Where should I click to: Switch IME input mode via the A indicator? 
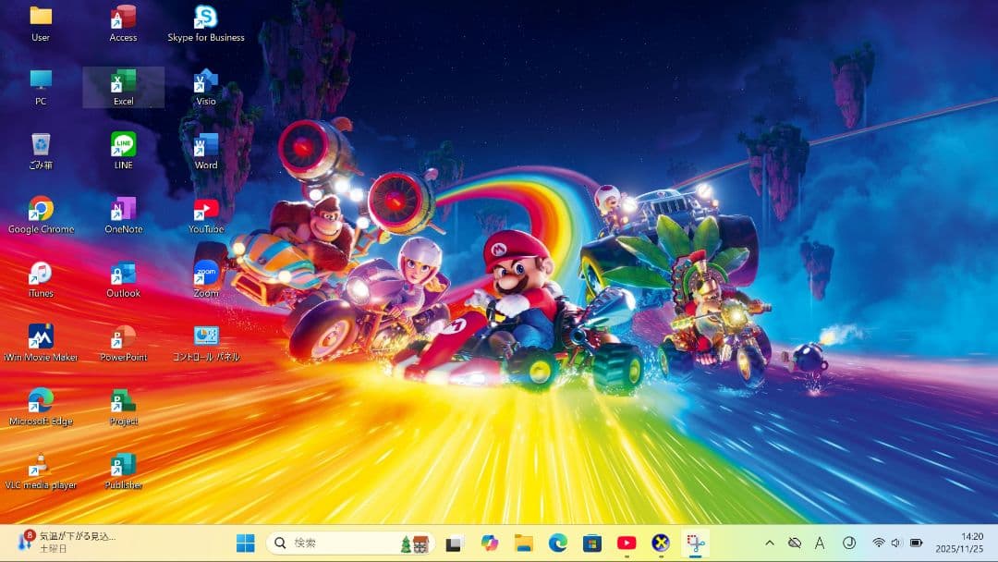coord(821,543)
